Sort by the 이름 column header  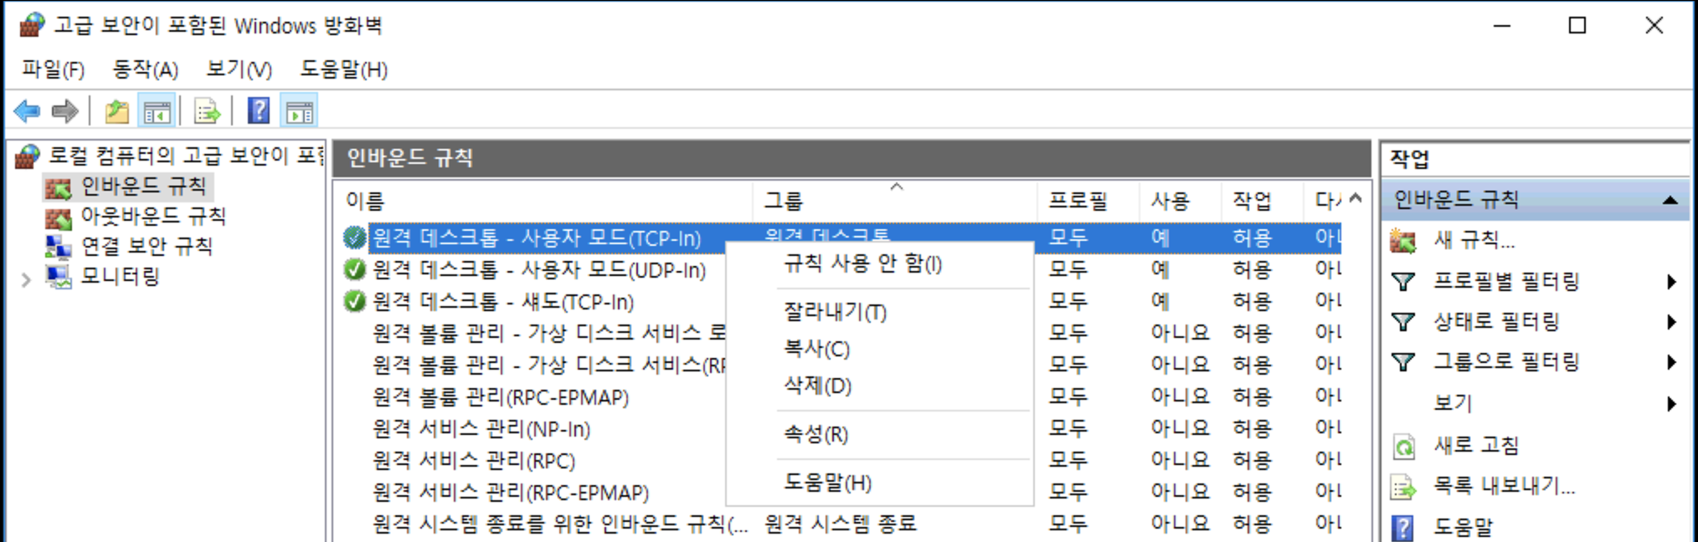click(x=545, y=201)
